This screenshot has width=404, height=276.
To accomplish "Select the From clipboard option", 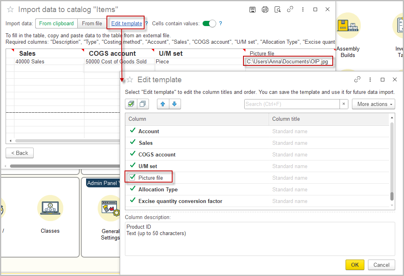I will [56, 24].
